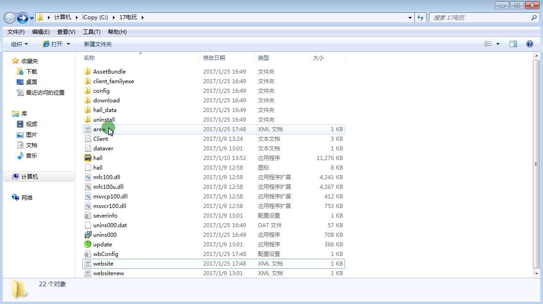Toggle the preview pane button
The height and width of the screenshot is (304, 543).
pos(513,43)
